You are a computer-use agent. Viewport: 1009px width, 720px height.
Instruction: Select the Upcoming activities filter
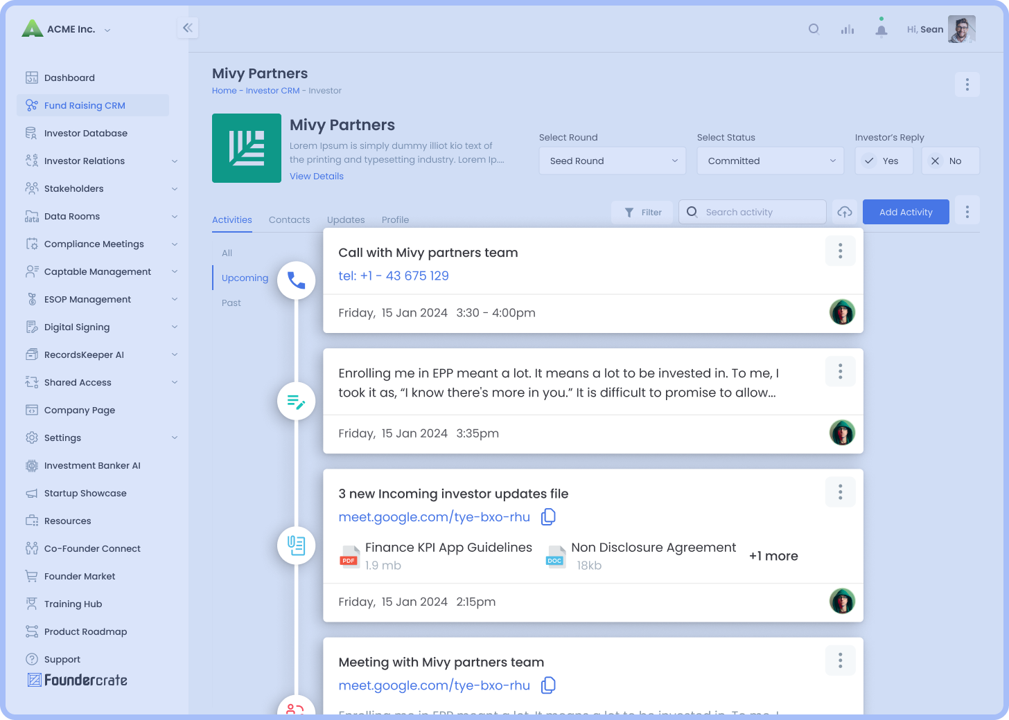click(x=245, y=278)
